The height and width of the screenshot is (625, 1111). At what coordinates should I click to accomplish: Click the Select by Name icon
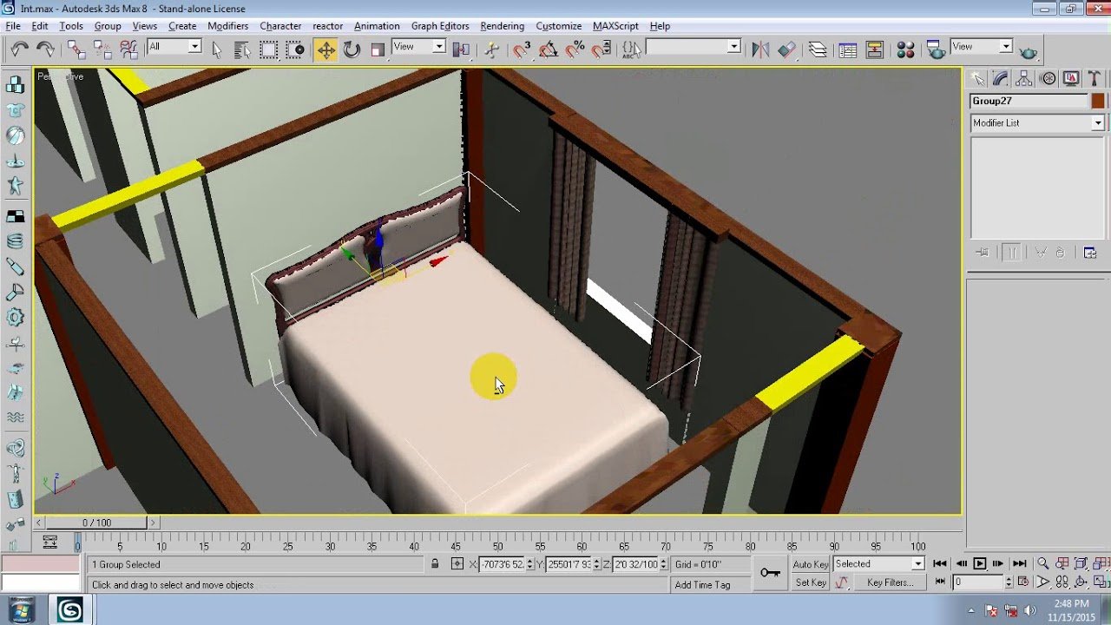242,49
